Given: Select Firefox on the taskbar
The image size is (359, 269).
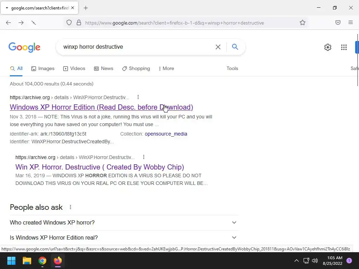Looking at the screenshot, I should pyautogui.click(x=58, y=261).
